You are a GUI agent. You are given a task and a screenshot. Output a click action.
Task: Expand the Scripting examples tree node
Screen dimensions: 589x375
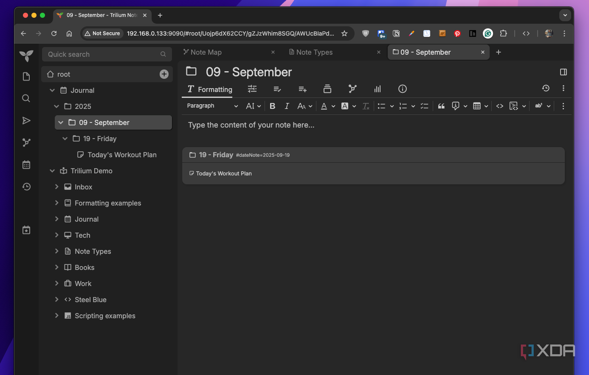(57, 316)
